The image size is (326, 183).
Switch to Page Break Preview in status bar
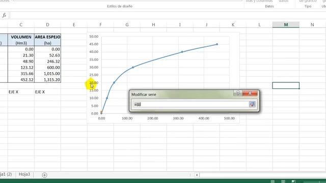293,181
